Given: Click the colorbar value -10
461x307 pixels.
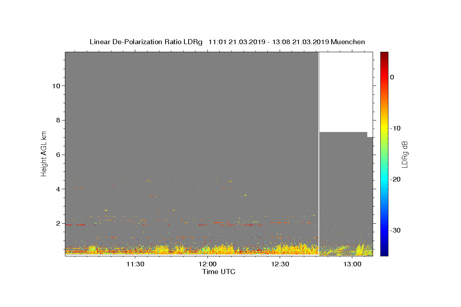Looking at the screenshot, I should click(396, 128).
